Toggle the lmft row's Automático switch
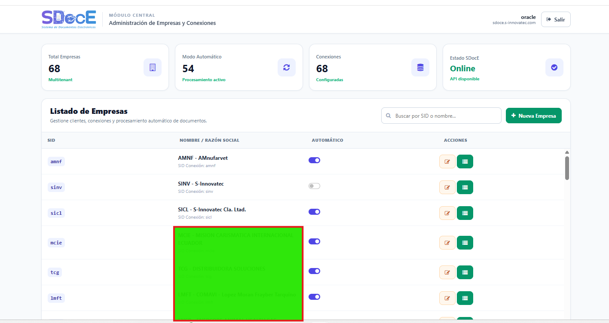The height and width of the screenshot is (323, 609). [x=314, y=297]
